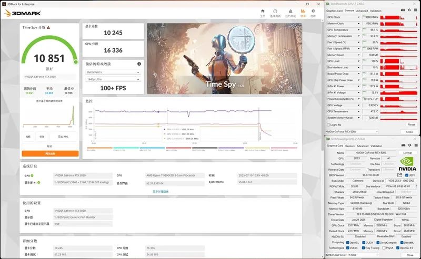Open the 1440p Ultra resolution dropdown
This screenshot has height=259, width=421.
pyautogui.click(x=113, y=79)
